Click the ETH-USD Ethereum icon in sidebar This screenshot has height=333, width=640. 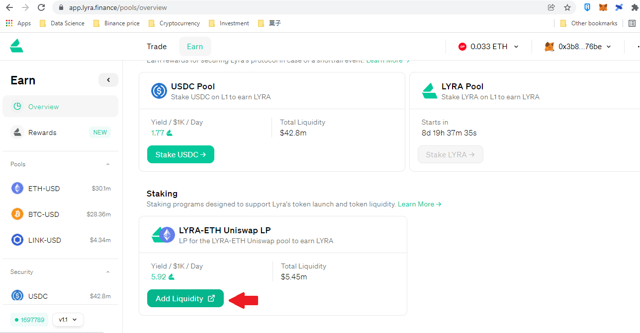[17, 188]
